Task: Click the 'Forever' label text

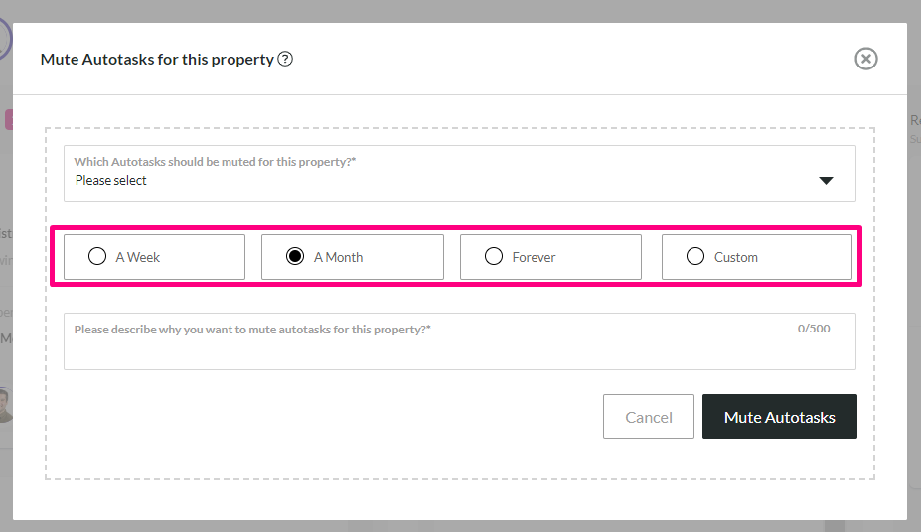Action: 534,257
